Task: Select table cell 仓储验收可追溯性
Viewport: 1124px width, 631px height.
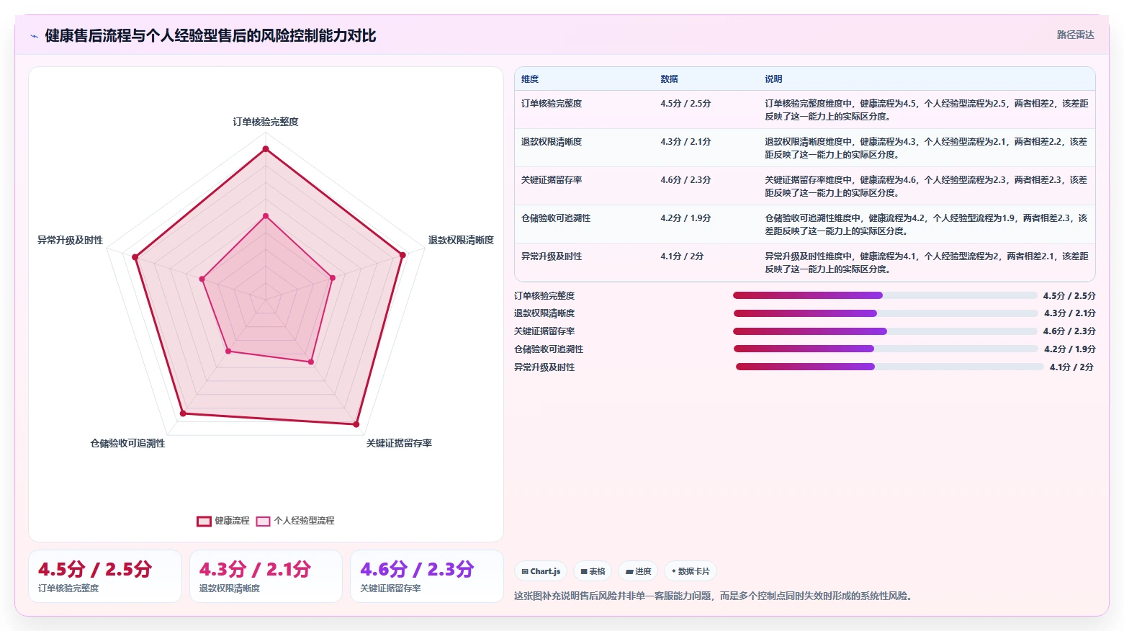Action: (556, 218)
